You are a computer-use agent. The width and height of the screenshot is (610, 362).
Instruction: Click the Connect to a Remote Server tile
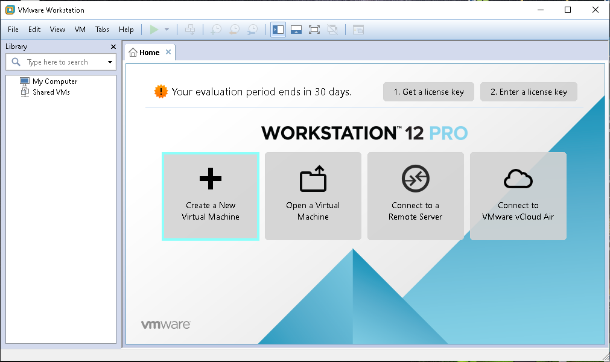(x=416, y=196)
